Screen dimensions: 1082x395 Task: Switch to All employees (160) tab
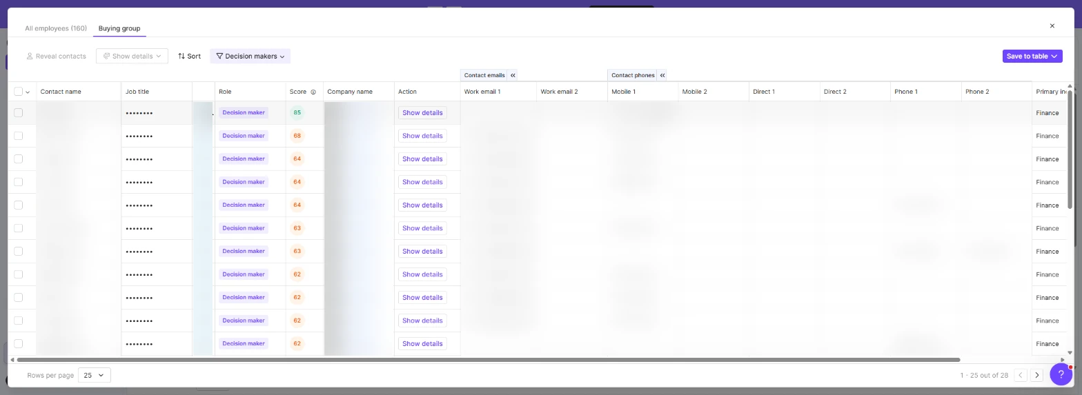pos(56,28)
